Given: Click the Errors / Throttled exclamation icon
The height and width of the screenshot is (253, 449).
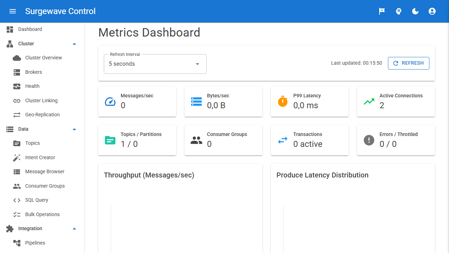Looking at the screenshot, I should coord(369,140).
